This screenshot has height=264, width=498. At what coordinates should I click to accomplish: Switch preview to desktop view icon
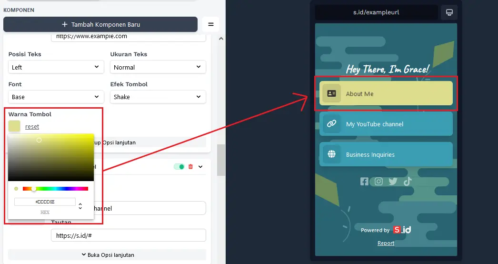pyautogui.click(x=449, y=12)
